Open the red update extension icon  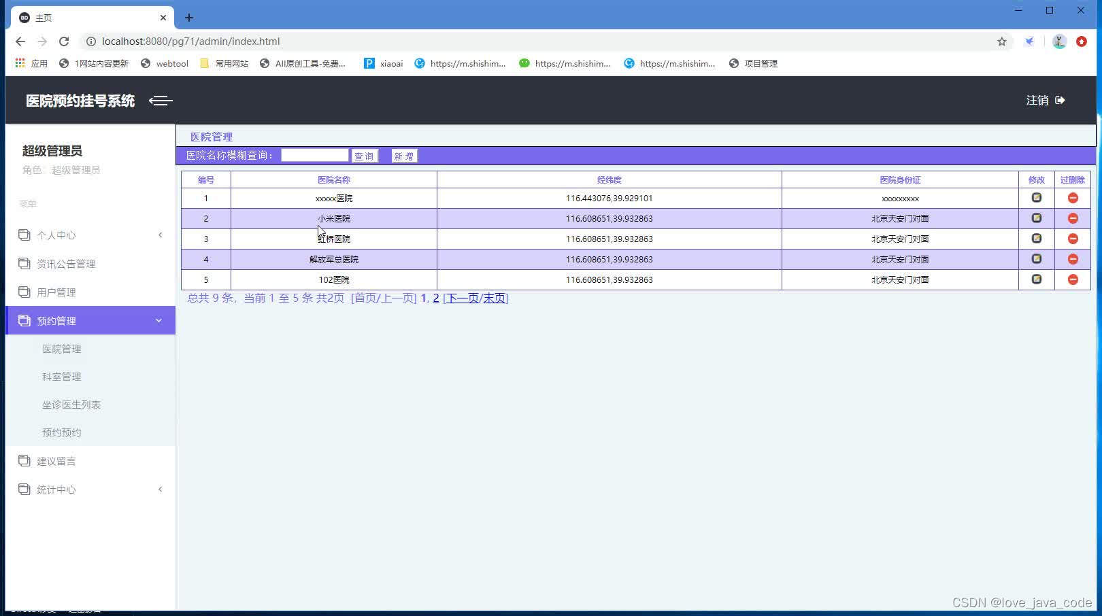tap(1082, 41)
